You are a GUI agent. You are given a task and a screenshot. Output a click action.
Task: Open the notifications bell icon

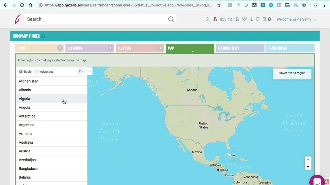click(269, 19)
